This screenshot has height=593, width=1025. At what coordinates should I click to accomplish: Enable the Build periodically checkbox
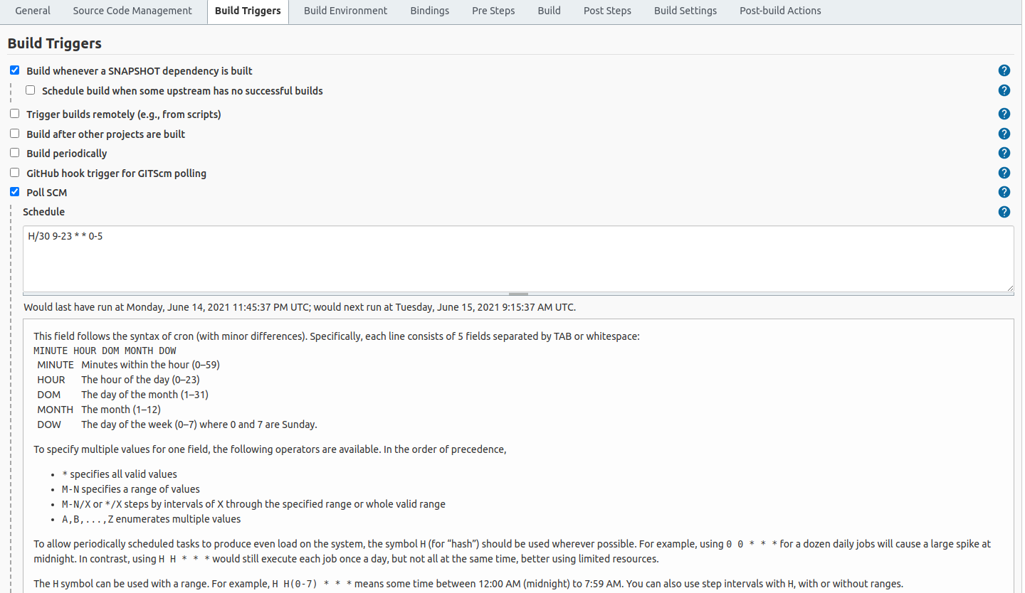[14, 153]
